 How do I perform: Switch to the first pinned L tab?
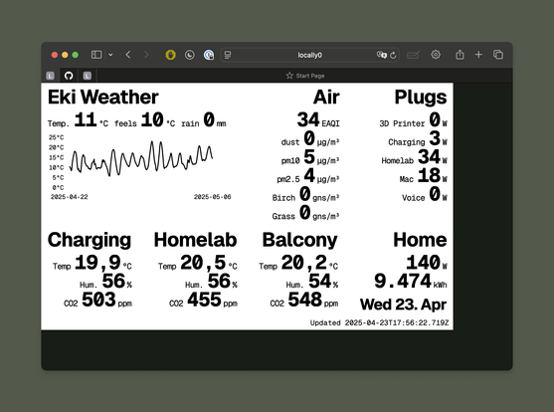point(50,76)
